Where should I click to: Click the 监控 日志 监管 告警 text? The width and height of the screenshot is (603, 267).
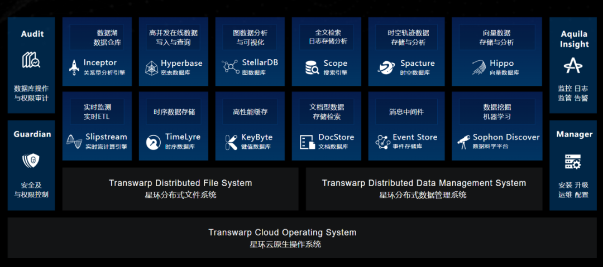tap(573, 93)
